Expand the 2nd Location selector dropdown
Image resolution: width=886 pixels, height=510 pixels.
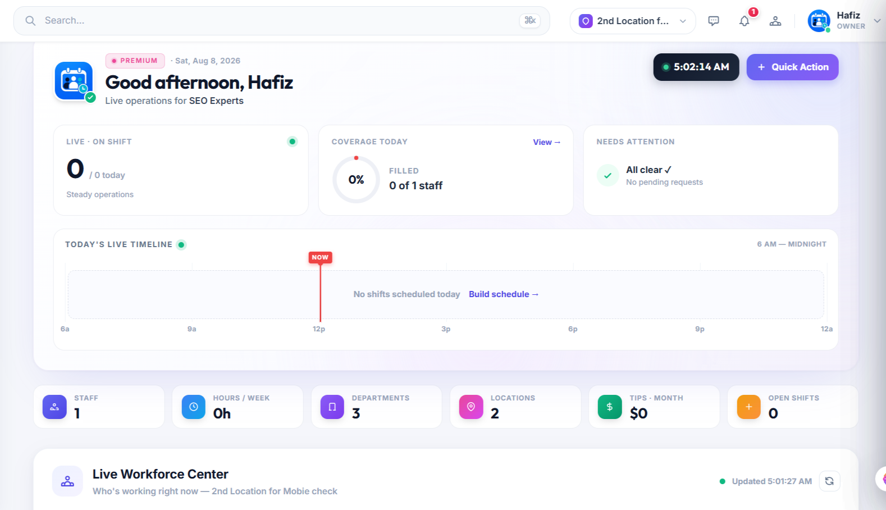tap(633, 21)
